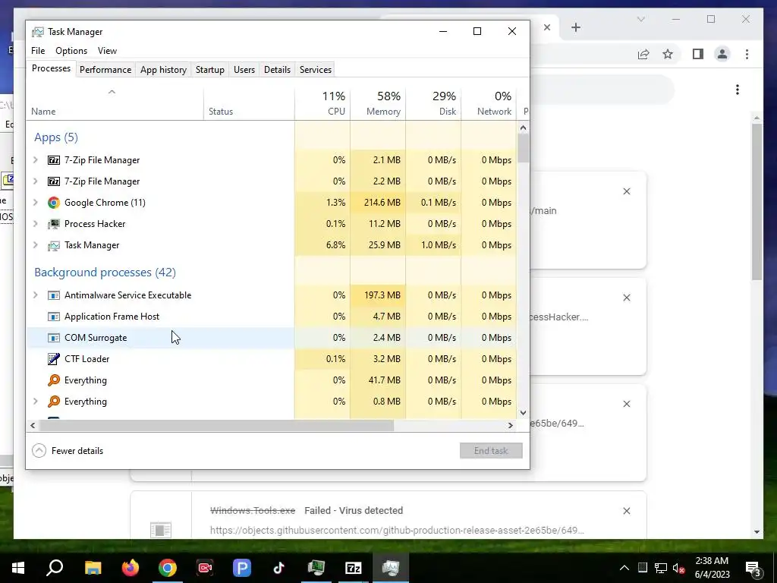Open TikTok from the taskbar
777x583 pixels.
click(279, 568)
